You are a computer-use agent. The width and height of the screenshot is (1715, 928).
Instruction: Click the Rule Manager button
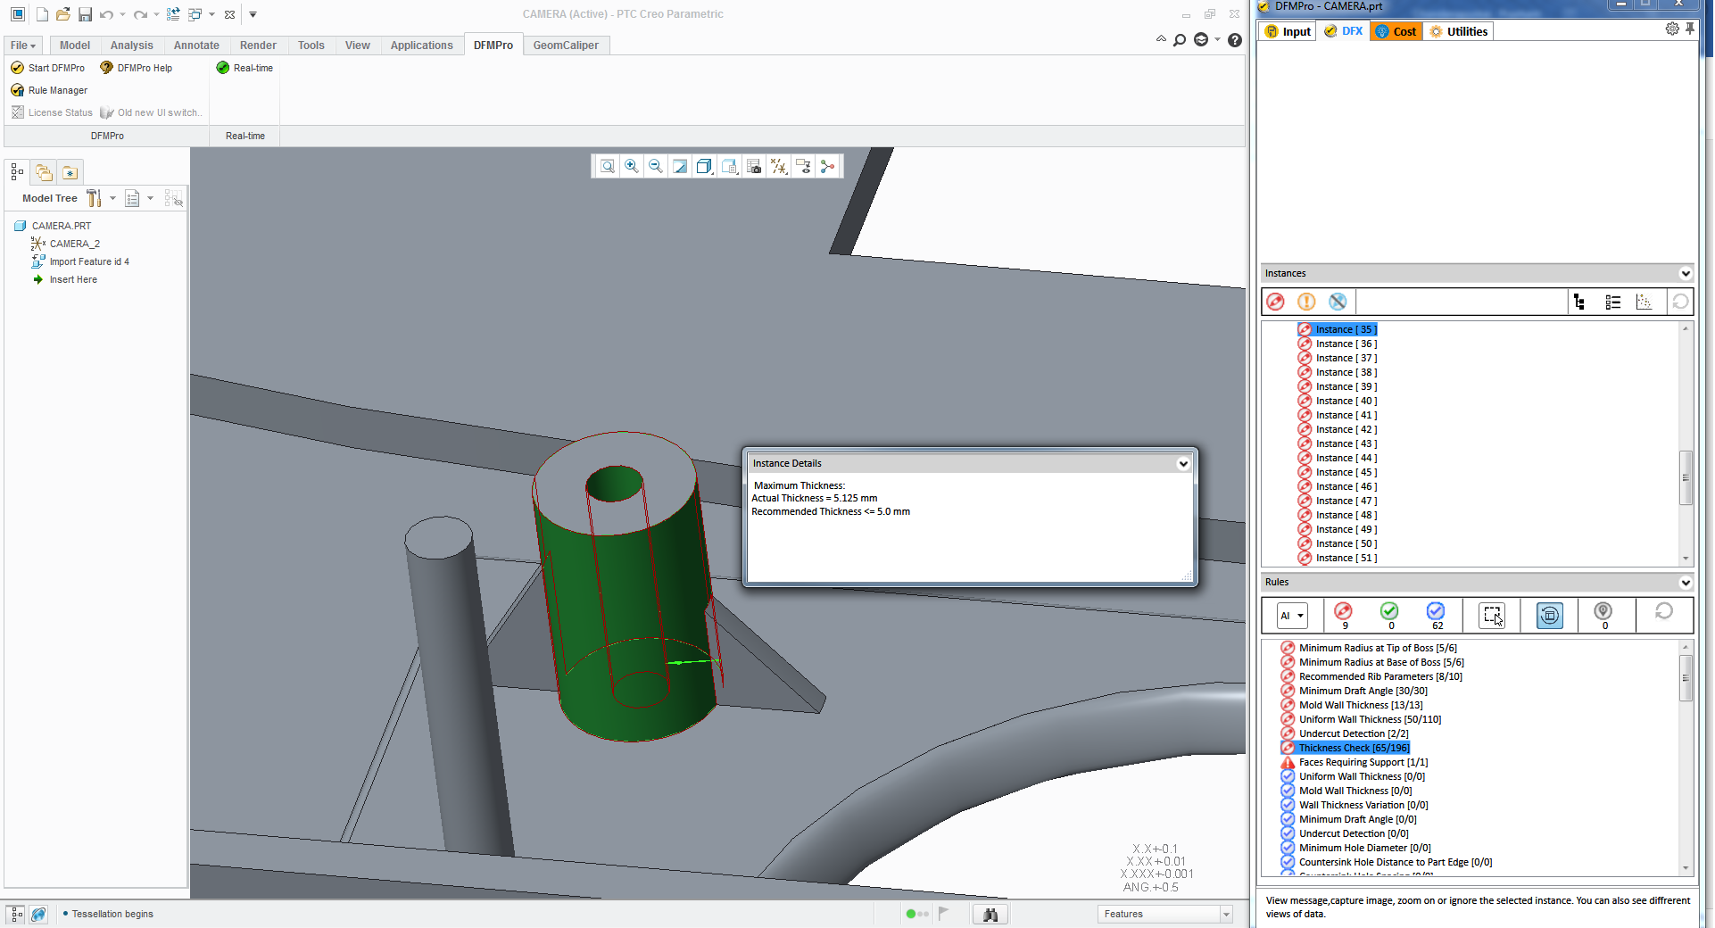(49, 90)
